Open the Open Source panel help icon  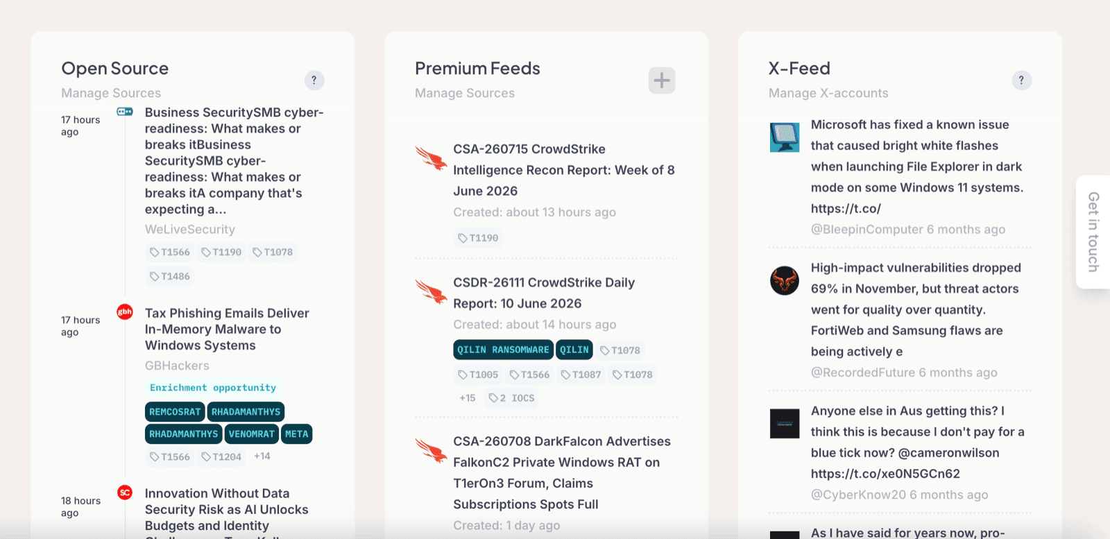click(x=314, y=80)
